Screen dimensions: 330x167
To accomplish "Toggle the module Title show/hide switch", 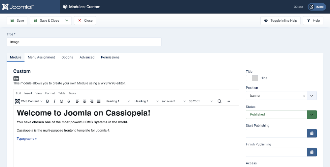I will point(252,78).
